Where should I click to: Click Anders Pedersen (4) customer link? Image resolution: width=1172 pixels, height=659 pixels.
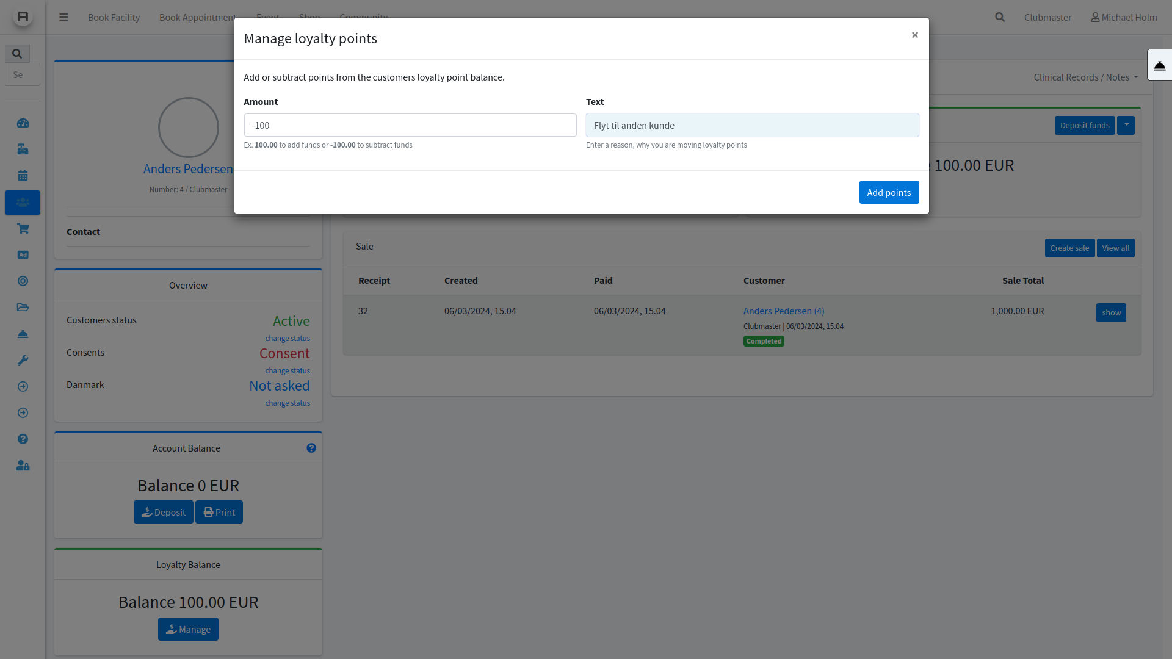783,311
